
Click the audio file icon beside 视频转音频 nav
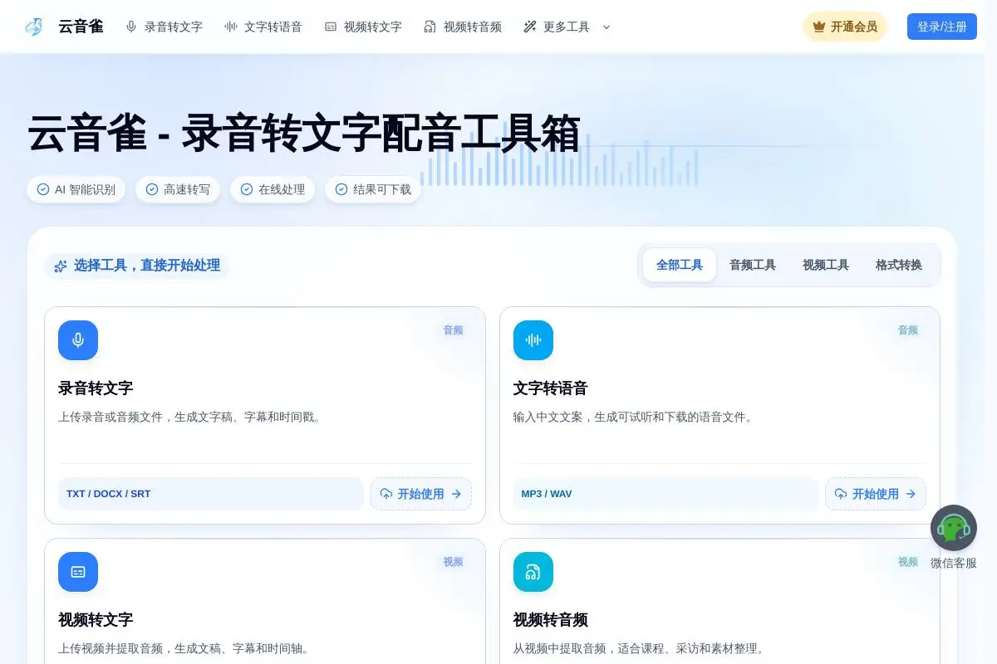click(430, 27)
